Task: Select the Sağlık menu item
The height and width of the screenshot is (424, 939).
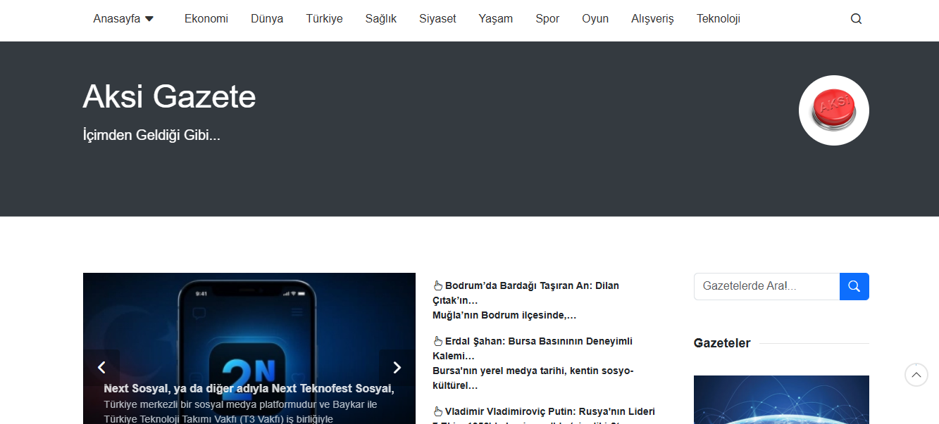Action: pos(380,19)
